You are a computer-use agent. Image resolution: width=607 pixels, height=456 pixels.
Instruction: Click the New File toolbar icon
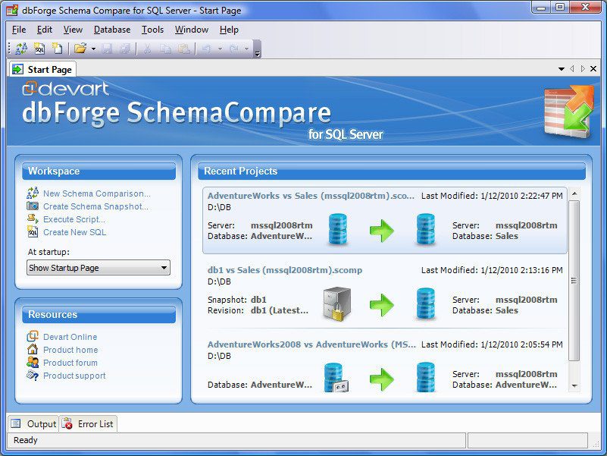(x=58, y=49)
